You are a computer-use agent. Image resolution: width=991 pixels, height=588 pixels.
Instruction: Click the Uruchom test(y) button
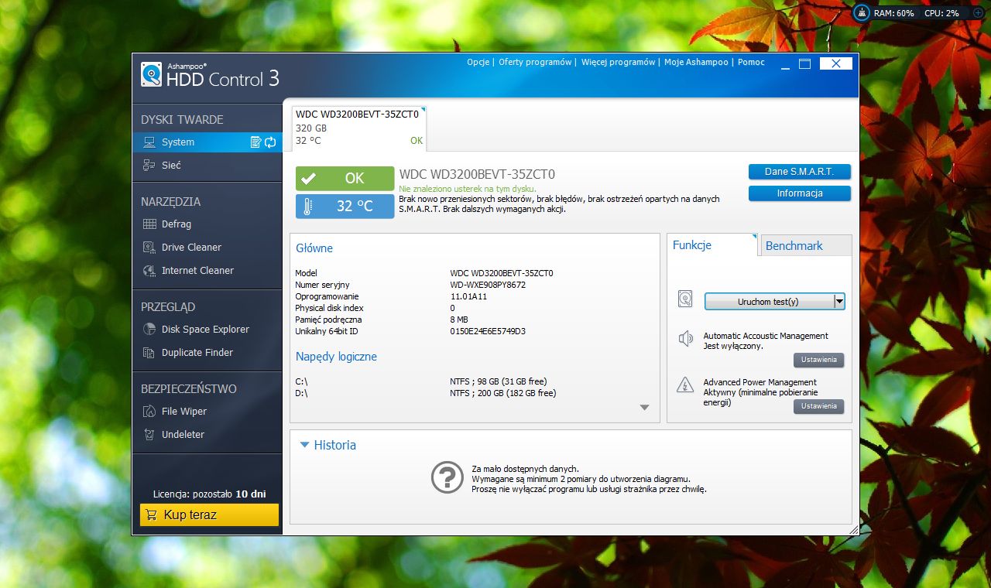tap(769, 302)
